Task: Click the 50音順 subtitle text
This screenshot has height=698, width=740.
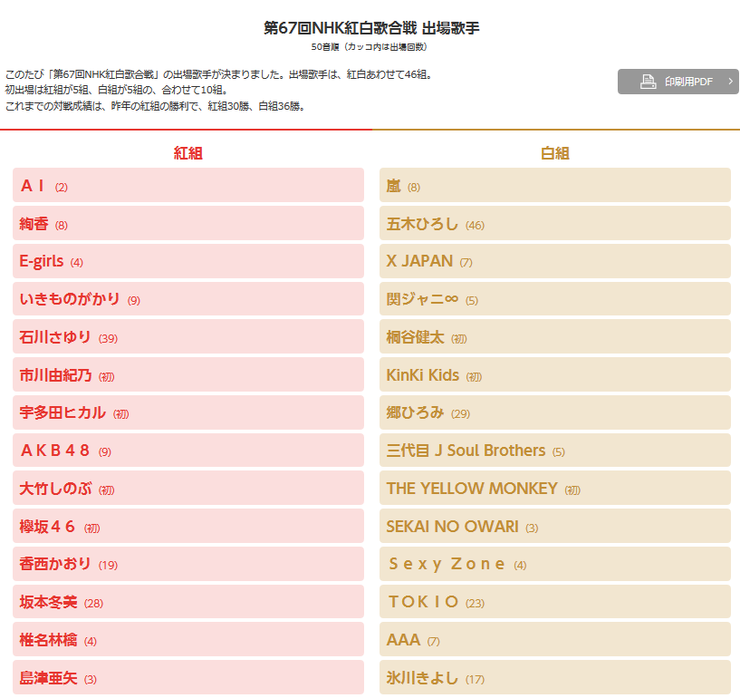Action: click(x=369, y=47)
